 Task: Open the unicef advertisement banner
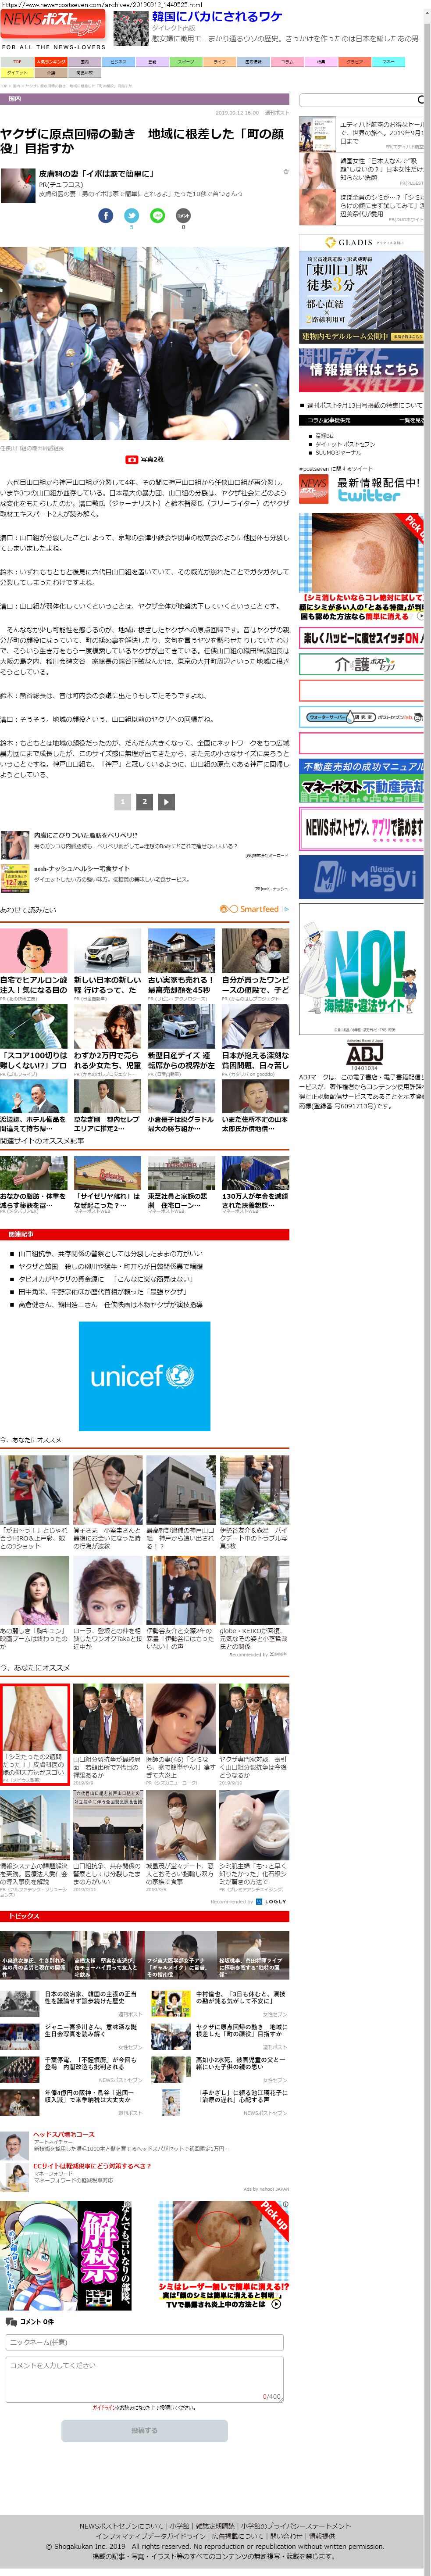click(145, 1376)
